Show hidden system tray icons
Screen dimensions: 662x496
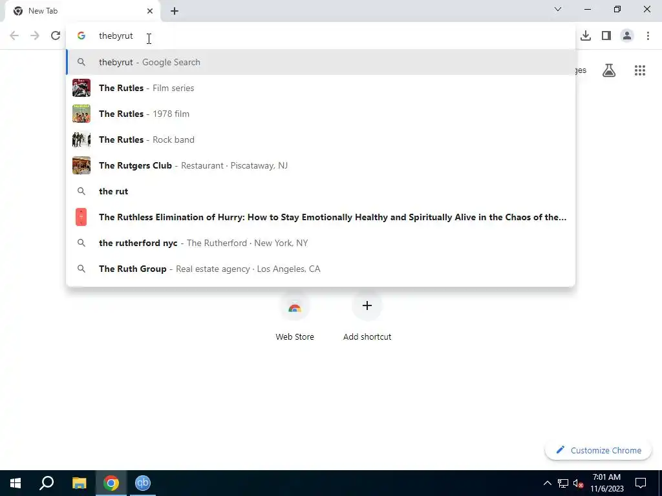point(547,483)
